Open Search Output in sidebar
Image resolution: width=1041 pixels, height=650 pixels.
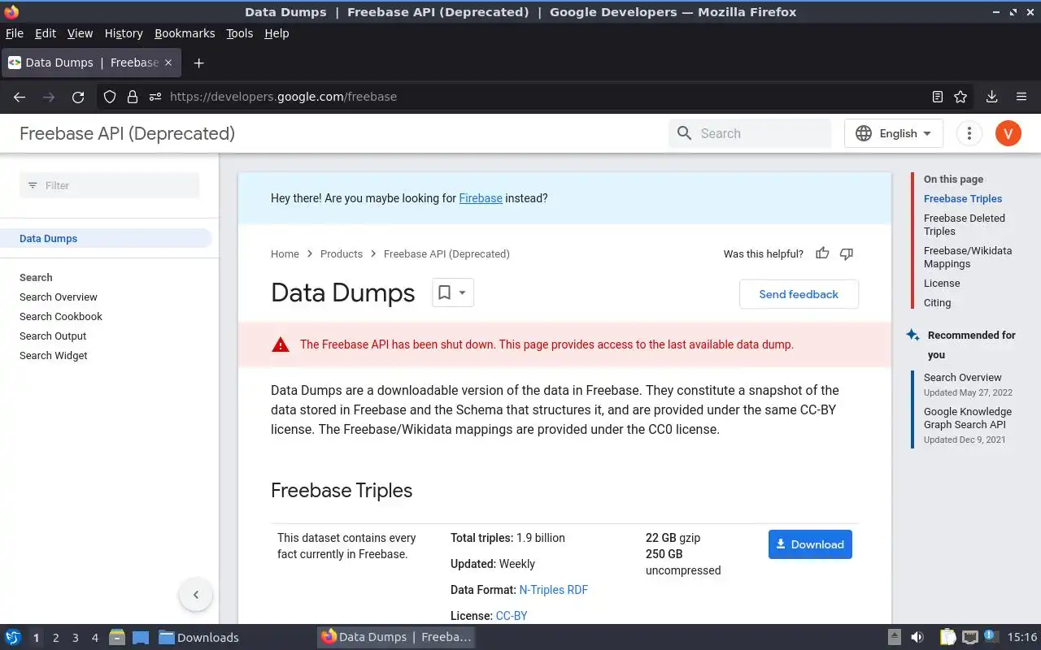point(53,336)
